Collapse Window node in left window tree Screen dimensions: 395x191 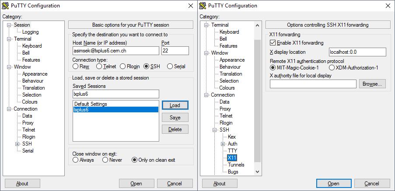(x=9, y=67)
